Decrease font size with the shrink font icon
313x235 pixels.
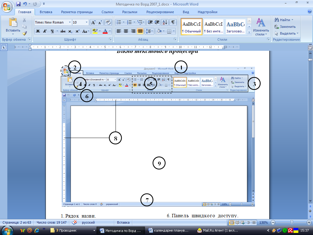[x=100, y=22]
